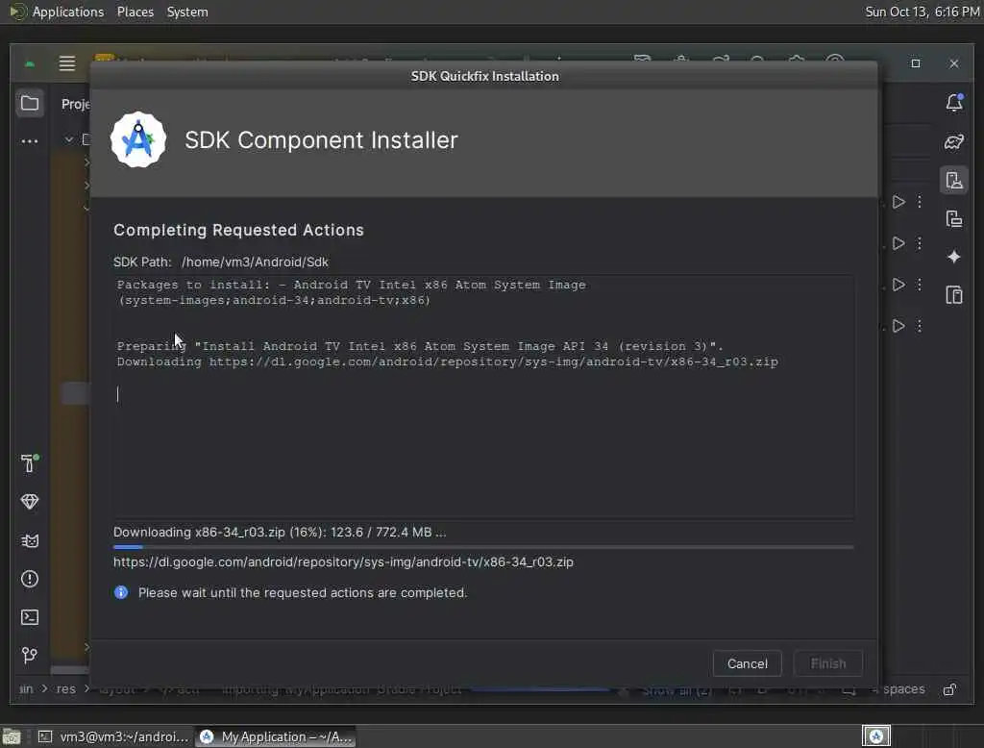Open the 4 spaces indent selector
Image resolution: width=984 pixels, height=748 pixels.
[898, 689]
